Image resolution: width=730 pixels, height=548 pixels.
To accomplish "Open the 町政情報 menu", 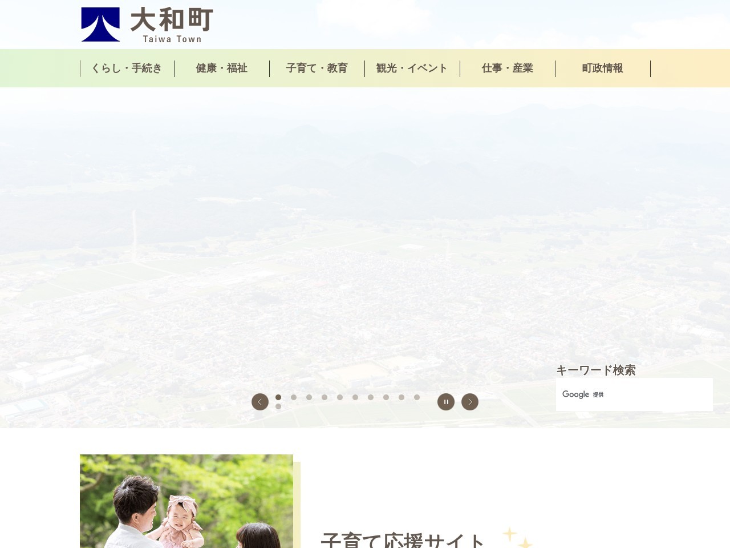I will (x=603, y=68).
